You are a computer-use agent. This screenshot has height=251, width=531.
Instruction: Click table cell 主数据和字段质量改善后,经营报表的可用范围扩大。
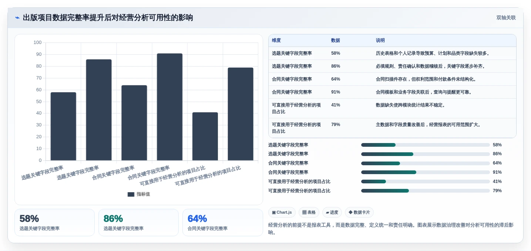429,125
